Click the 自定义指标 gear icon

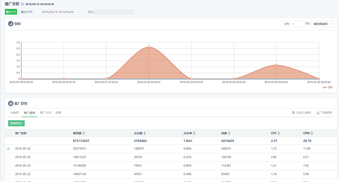tap(294, 113)
